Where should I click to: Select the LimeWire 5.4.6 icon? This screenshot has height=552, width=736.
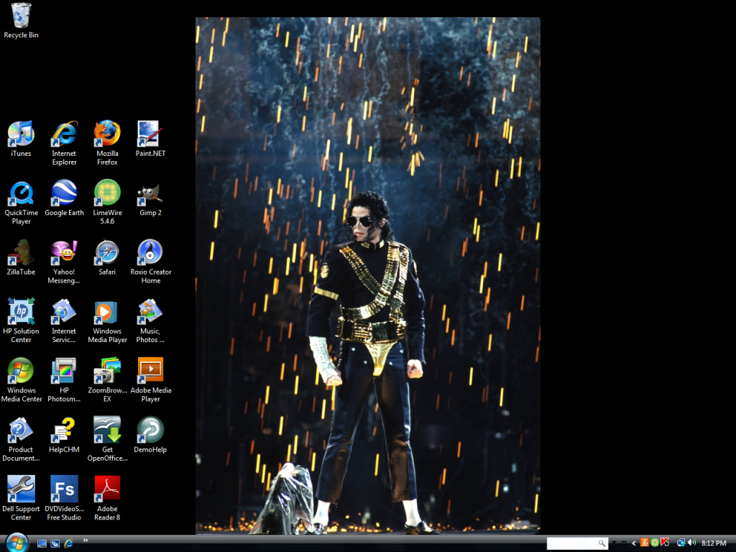[107, 202]
